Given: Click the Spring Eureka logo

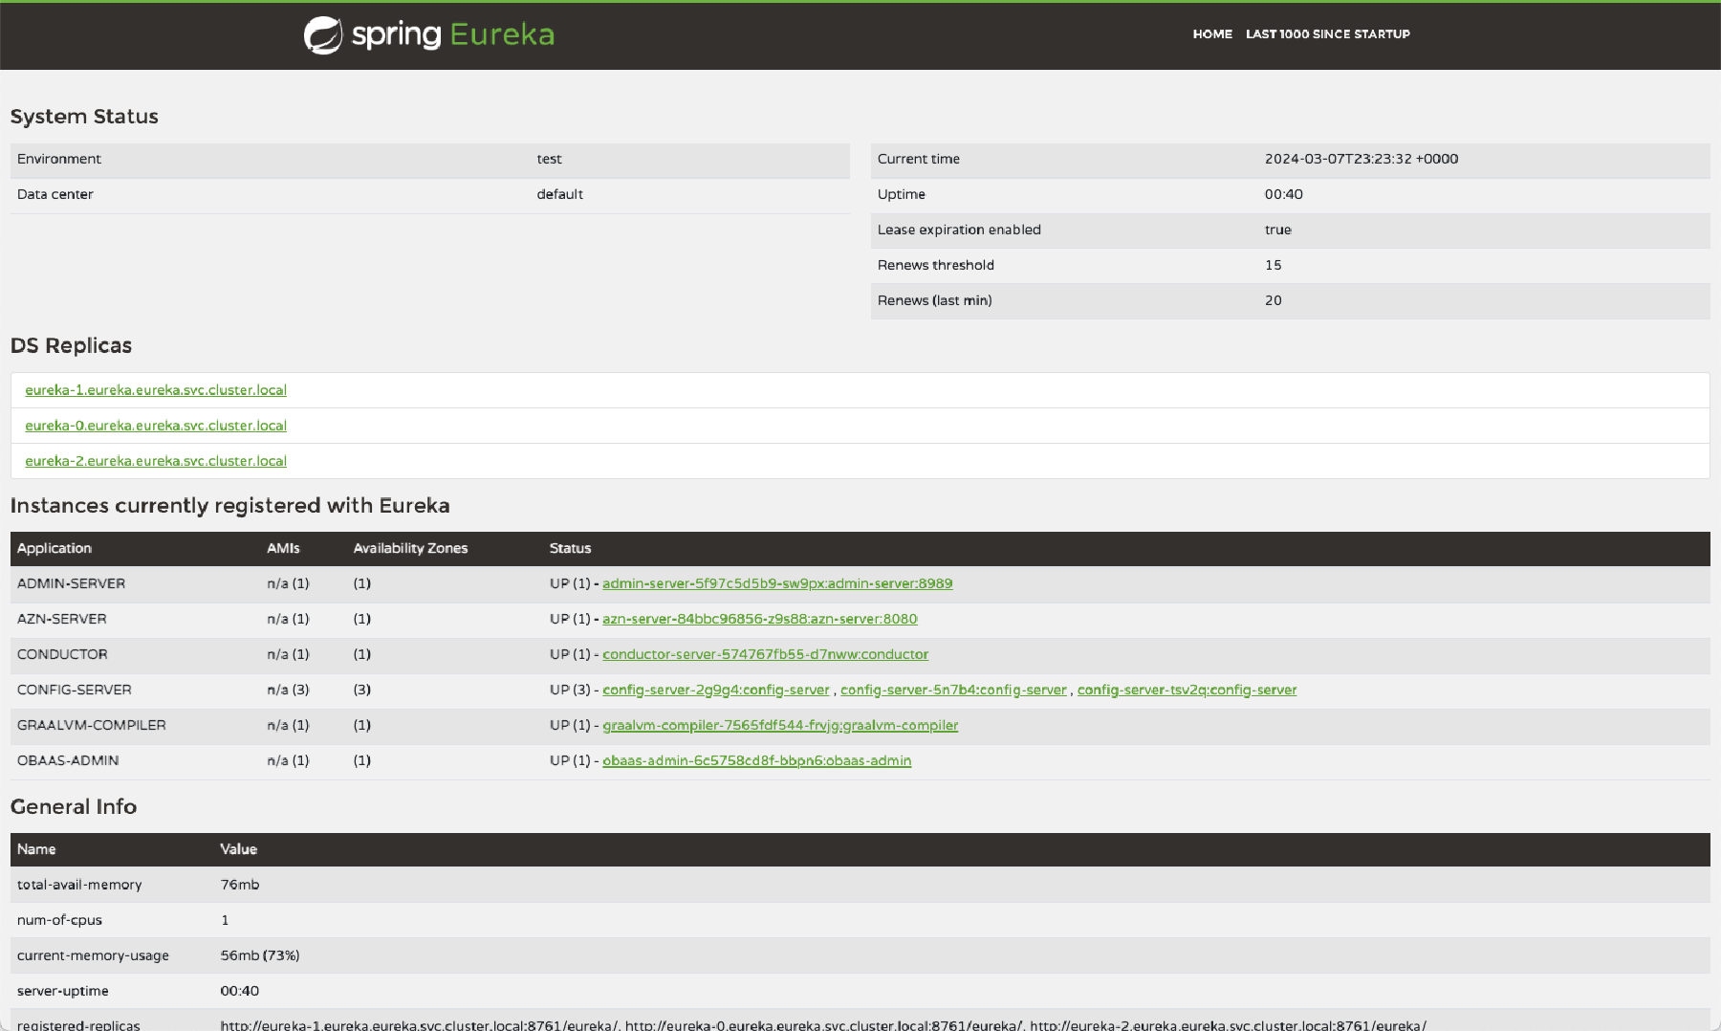Looking at the screenshot, I should 428,34.
